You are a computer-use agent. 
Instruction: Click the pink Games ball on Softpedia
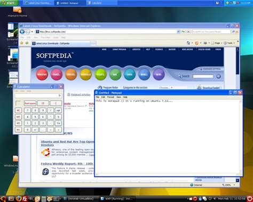tap(57, 74)
